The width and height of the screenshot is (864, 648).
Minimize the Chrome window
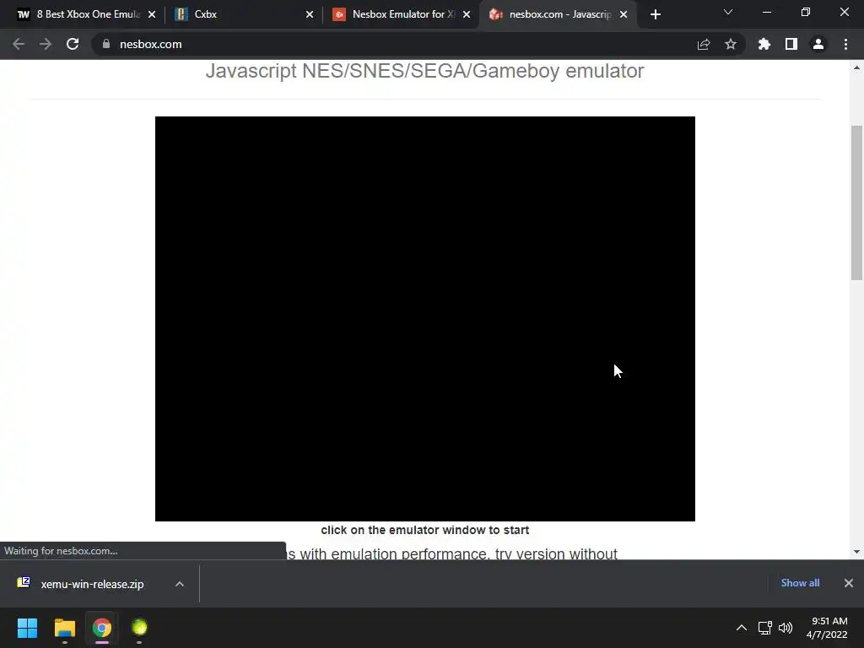[766, 12]
